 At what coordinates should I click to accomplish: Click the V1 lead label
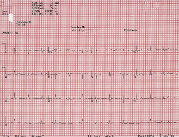pyautogui.click(x=92, y=53)
